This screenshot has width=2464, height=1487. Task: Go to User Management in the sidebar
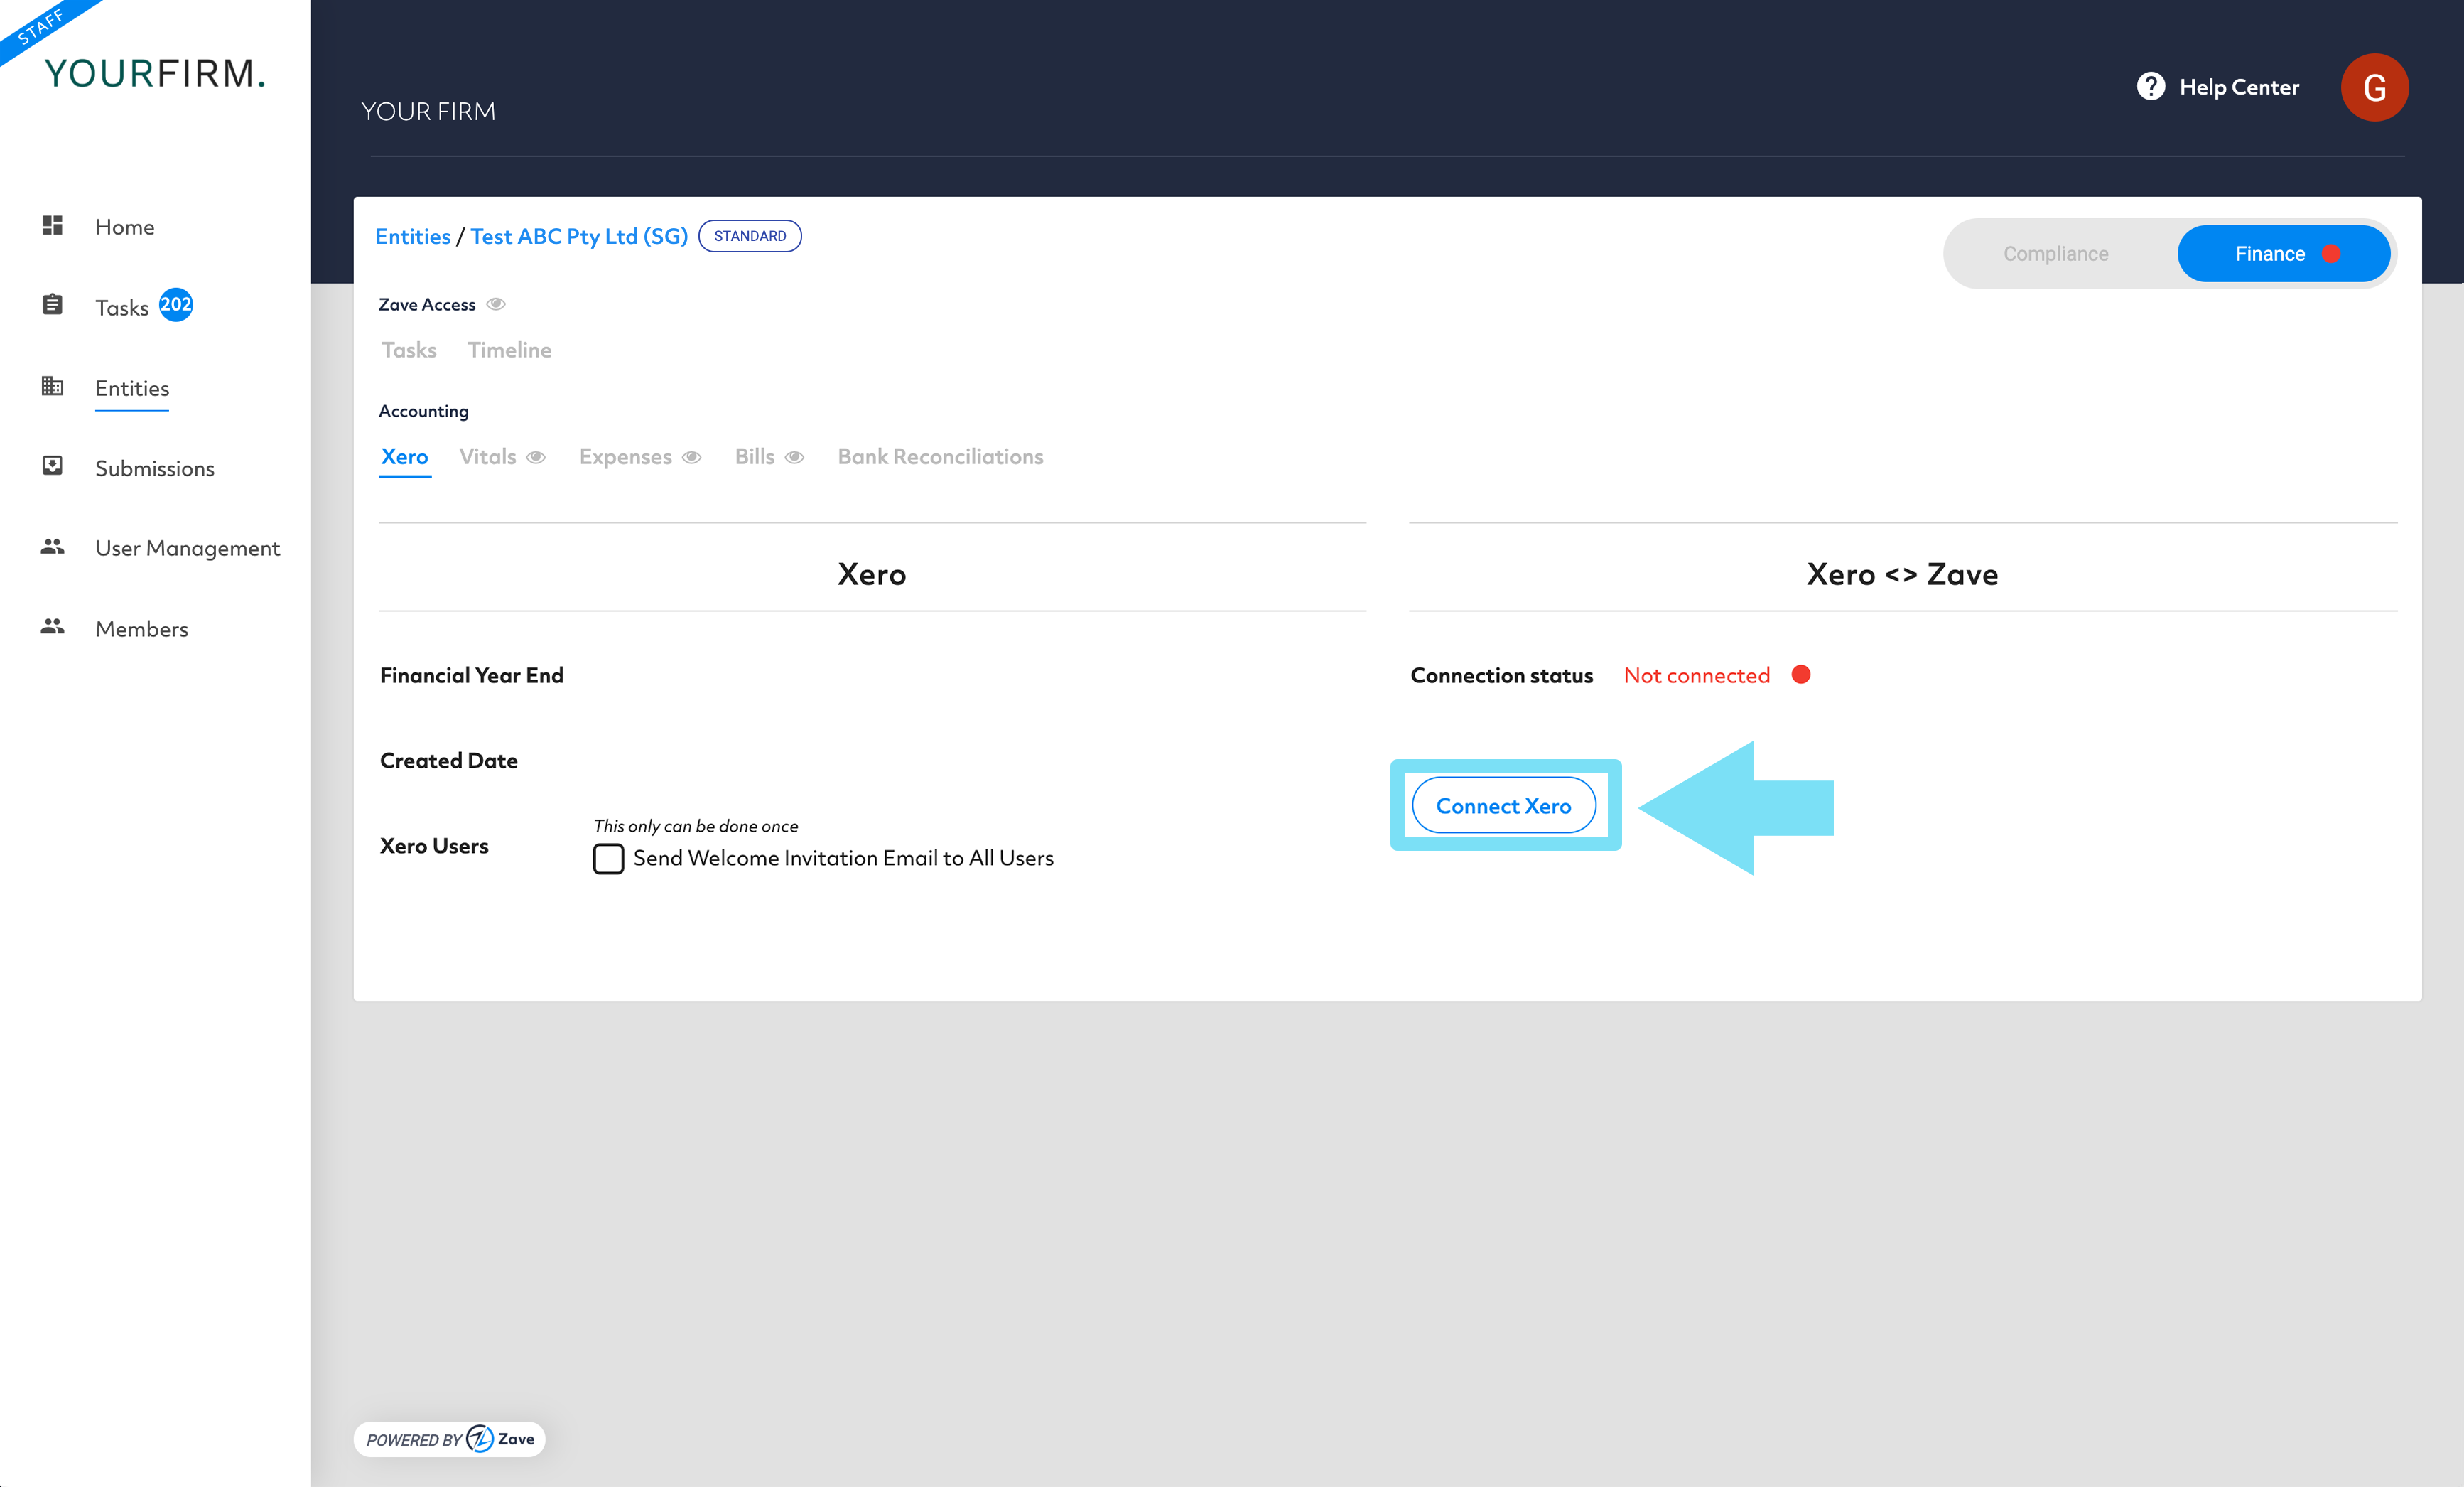[188, 548]
